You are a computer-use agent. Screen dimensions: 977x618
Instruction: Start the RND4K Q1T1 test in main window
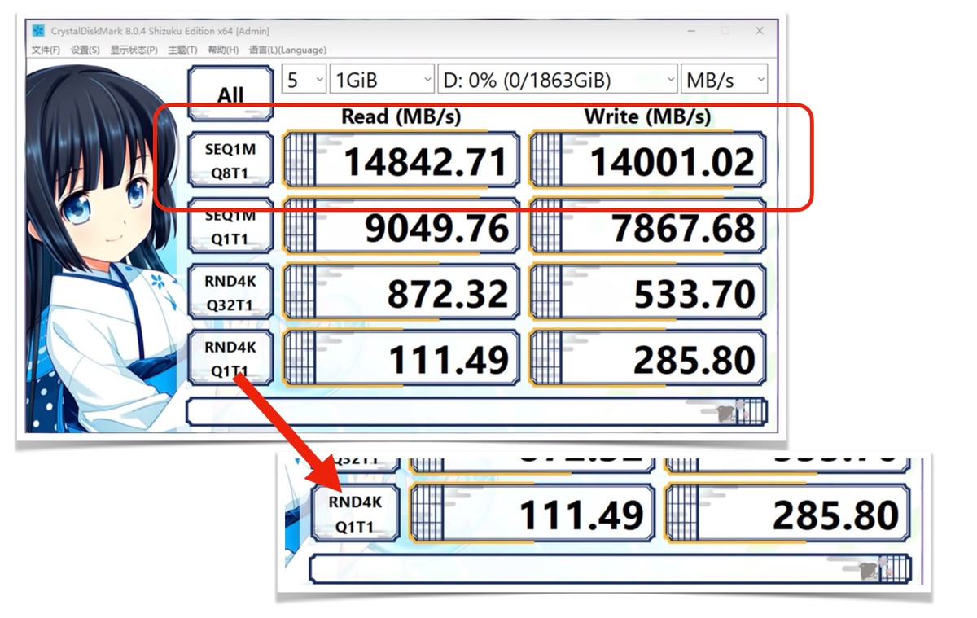(230, 358)
